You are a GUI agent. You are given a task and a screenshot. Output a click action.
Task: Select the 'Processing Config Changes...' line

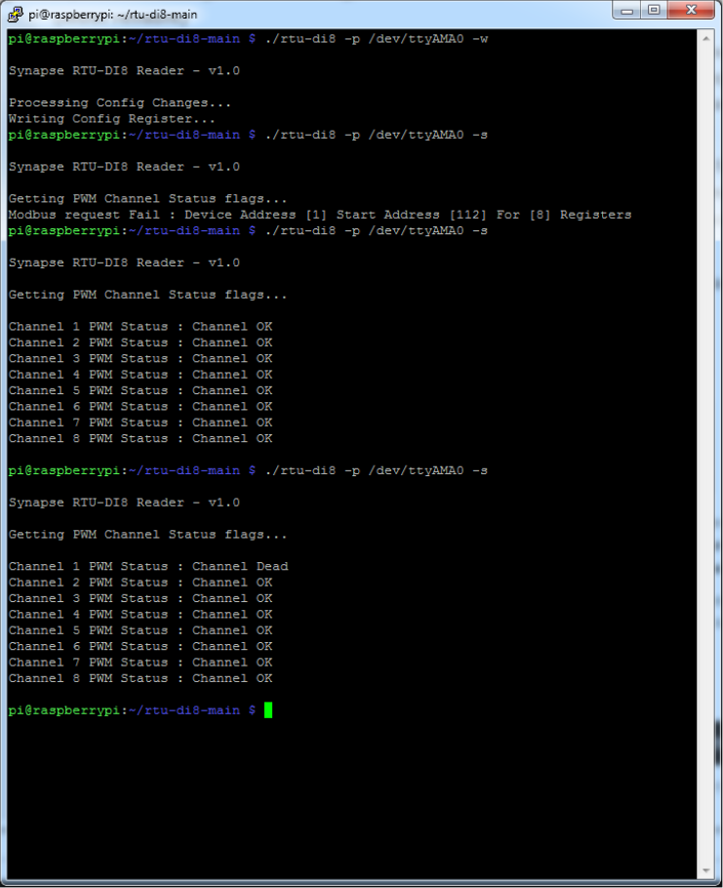point(119,102)
